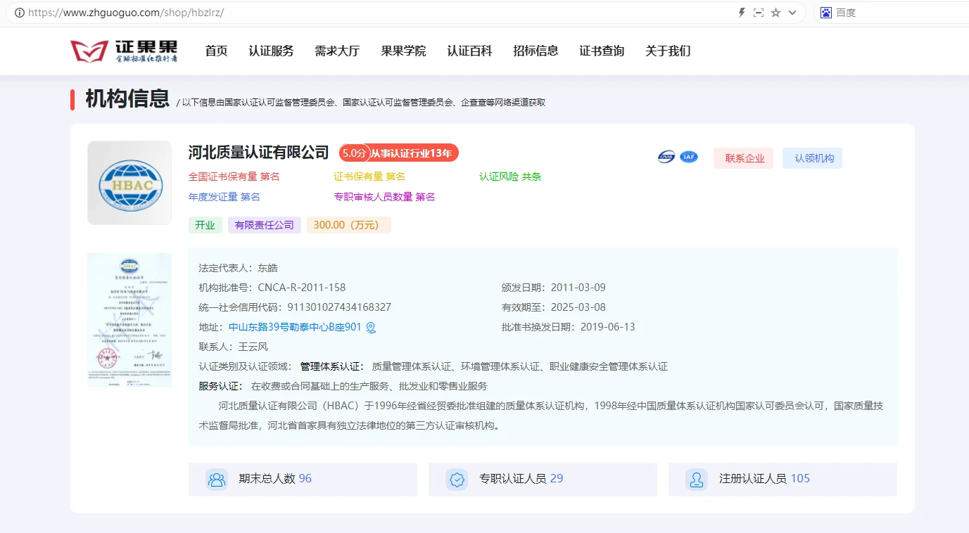This screenshot has height=533, width=969.
Task: Click yellow 证书保有量 ranking text
Action: [369, 176]
